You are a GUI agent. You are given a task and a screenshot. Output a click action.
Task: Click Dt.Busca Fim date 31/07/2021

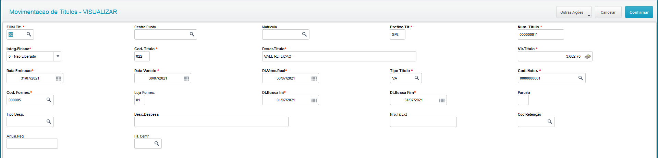click(414, 100)
